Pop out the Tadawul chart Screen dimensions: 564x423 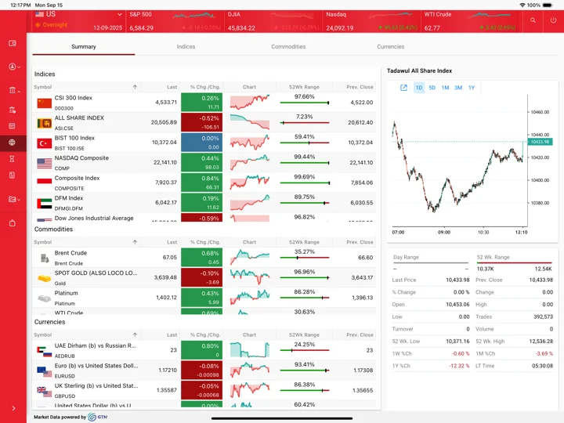(x=403, y=88)
